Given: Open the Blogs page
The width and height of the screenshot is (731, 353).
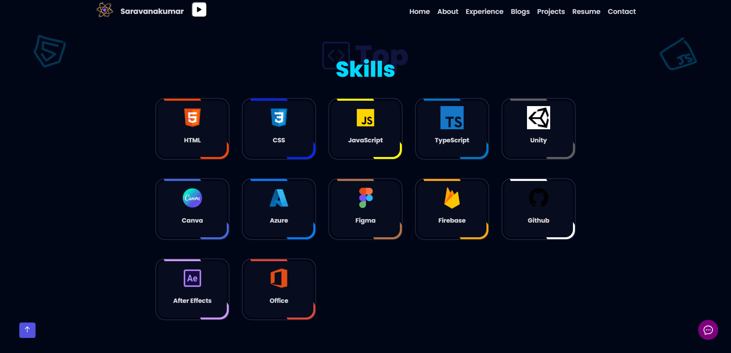Looking at the screenshot, I should coord(520,12).
